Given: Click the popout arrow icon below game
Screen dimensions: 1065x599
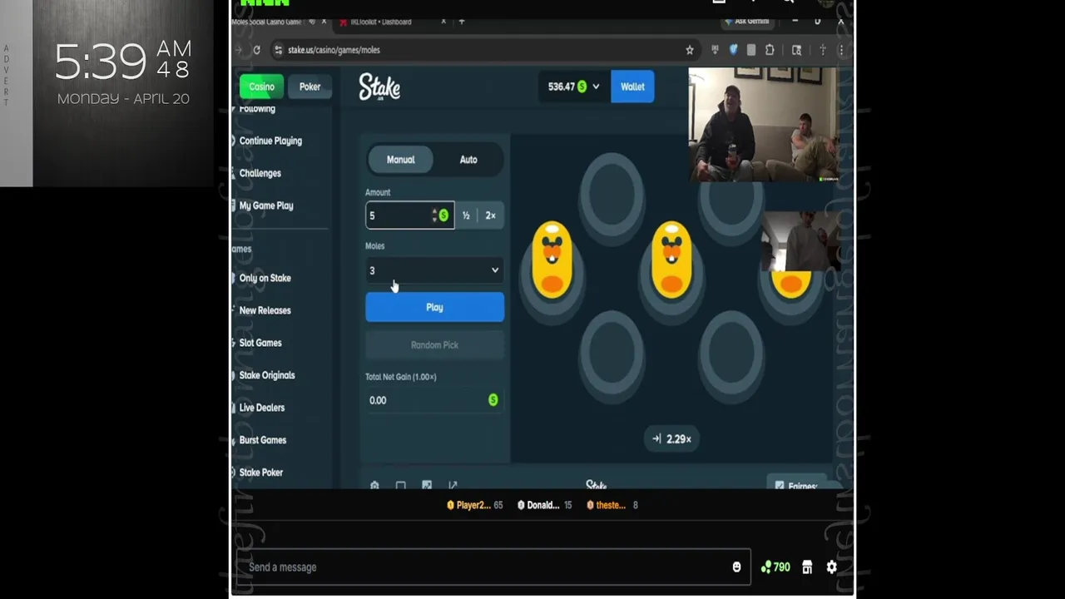Looking at the screenshot, I should [x=453, y=485].
